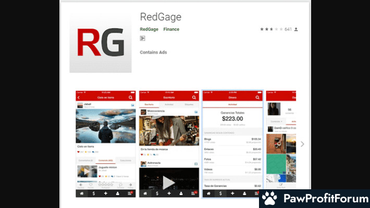Open the partially visible fourth profile screenshot

[x=281, y=140]
